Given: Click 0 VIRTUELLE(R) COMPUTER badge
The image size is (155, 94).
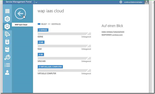Looking at the screenshot, I should [x=50, y=67].
